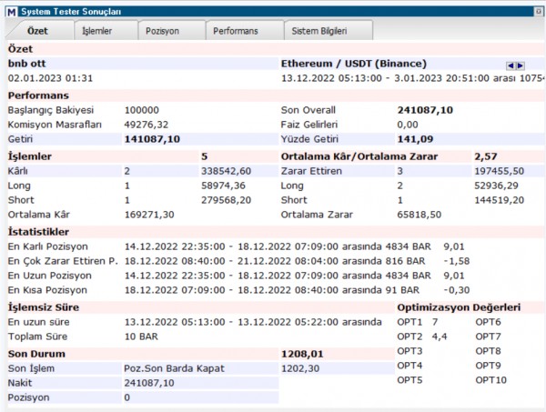Click the İstatistikler section heading
Viewport: 546px width, 412px height.
tap(38, 232)
